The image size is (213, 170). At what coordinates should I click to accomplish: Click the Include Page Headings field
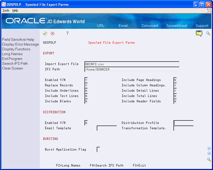point(175,80)
